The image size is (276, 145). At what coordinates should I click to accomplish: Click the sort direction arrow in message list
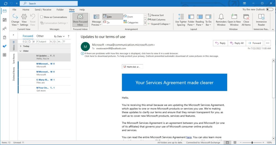tap(68, 36)
